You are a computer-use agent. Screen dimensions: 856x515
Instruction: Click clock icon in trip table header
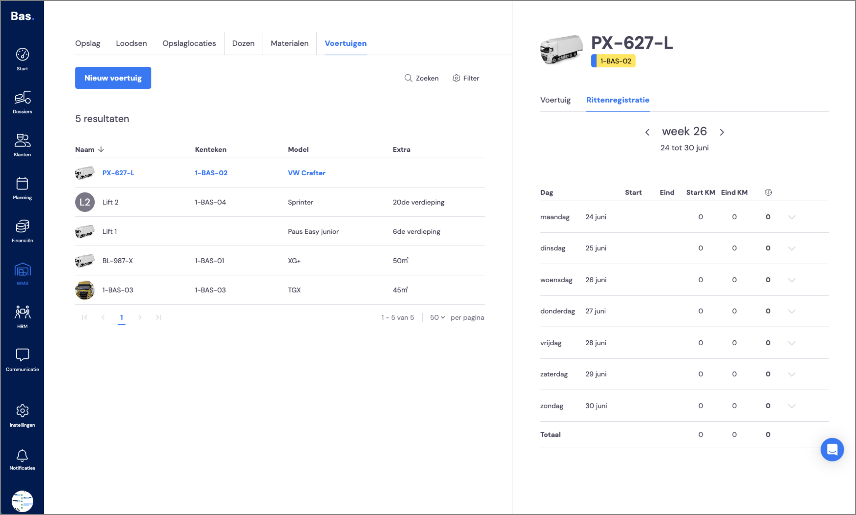pyautogui.click(x=768, y=192)
